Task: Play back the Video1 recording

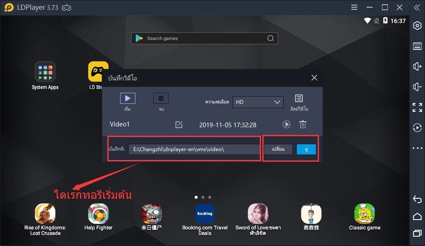Action: click(287, 124)
